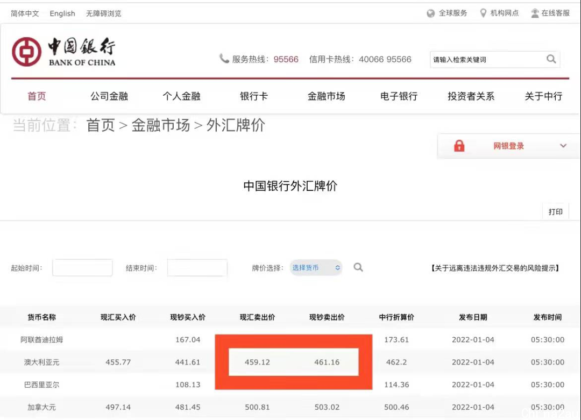581x420 pixels.
Task: Click the 108.13 value in 巴西里亚尔 row
Action: pyautogui.click(x=188, y=385)
